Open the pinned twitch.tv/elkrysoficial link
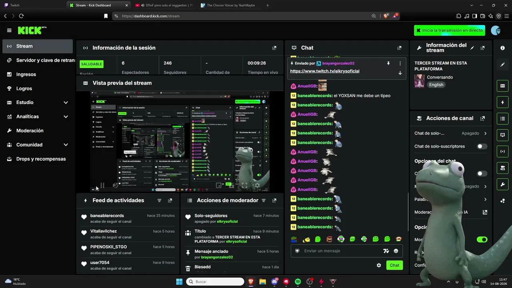The height and width of the screenshot is (288, 512). (325, 71)
